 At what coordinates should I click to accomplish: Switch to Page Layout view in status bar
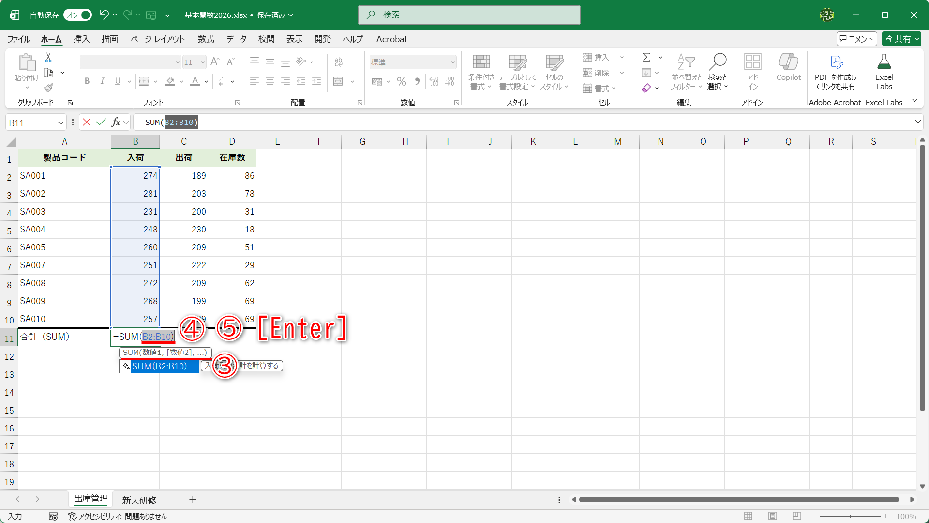(773, 516)
